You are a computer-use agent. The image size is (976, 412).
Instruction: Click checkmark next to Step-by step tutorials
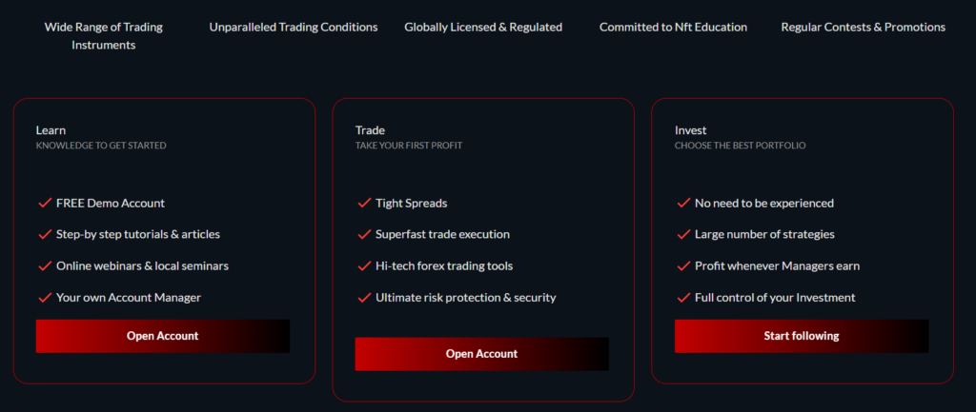coord(44,234)
